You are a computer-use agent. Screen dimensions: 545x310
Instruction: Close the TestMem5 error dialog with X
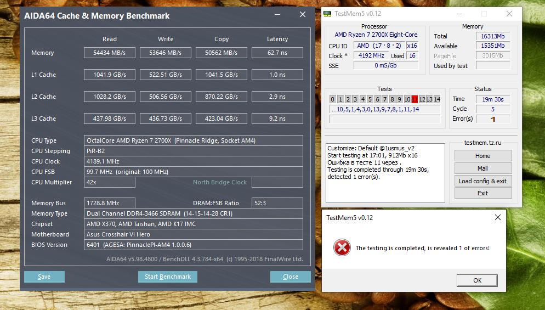pyautogui.click(x=498, y=217)
